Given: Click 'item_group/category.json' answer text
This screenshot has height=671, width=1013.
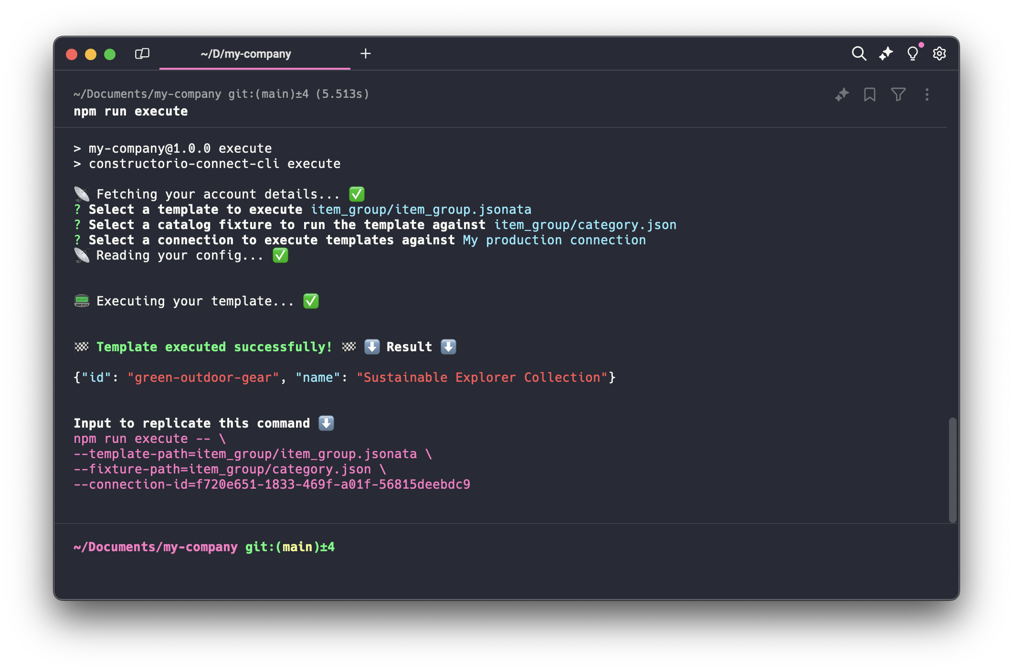Looking at the screenshot, I should [585, 225].
